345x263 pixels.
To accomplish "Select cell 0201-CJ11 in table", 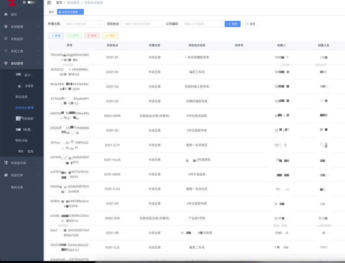I will coord(113,145).
